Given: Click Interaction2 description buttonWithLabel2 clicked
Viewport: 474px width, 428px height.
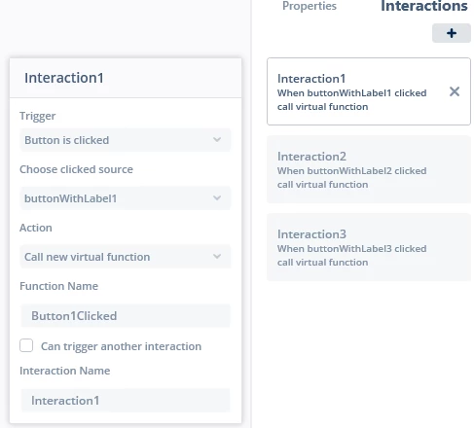Looking at the screenshot, I should point(351,171).
